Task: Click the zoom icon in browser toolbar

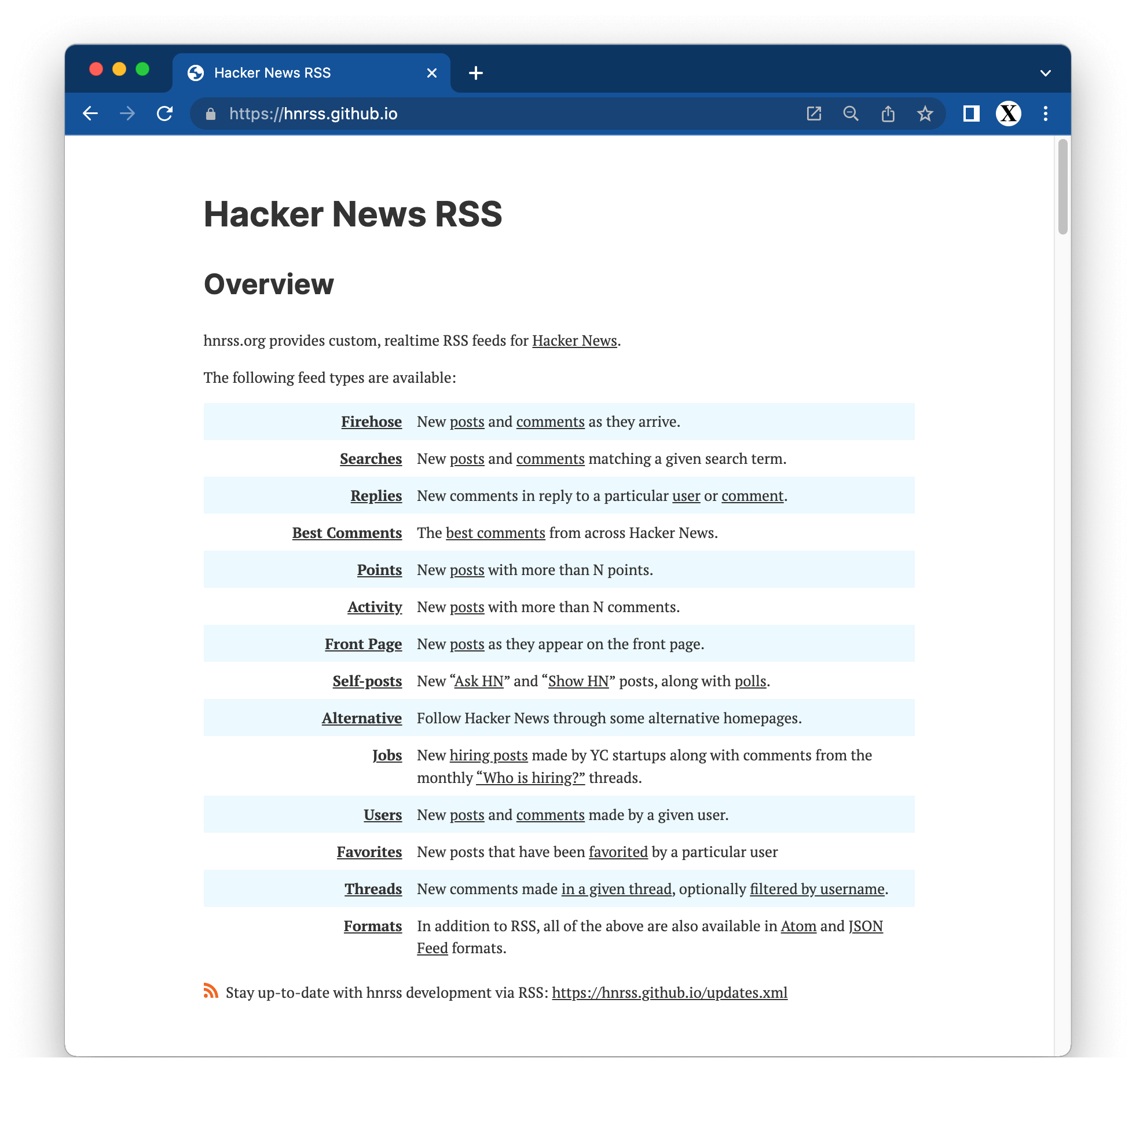Action: pyautogui.click(x=851, y=114)
